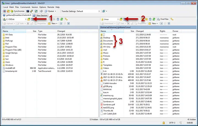The width and height of the screenshot is (198, 126).
Task: Select the maxima.svg file
Action: [107, 96]
